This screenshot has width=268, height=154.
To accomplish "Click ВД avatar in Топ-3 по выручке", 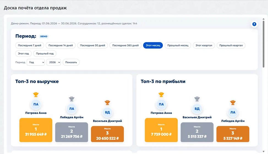I will tap(107, 112).
